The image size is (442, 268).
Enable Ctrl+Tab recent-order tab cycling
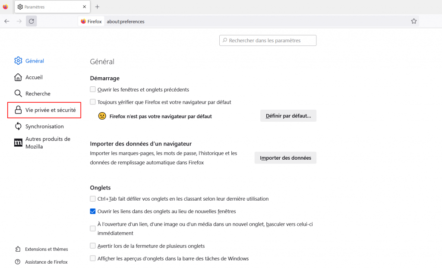[x=93, y=199]
